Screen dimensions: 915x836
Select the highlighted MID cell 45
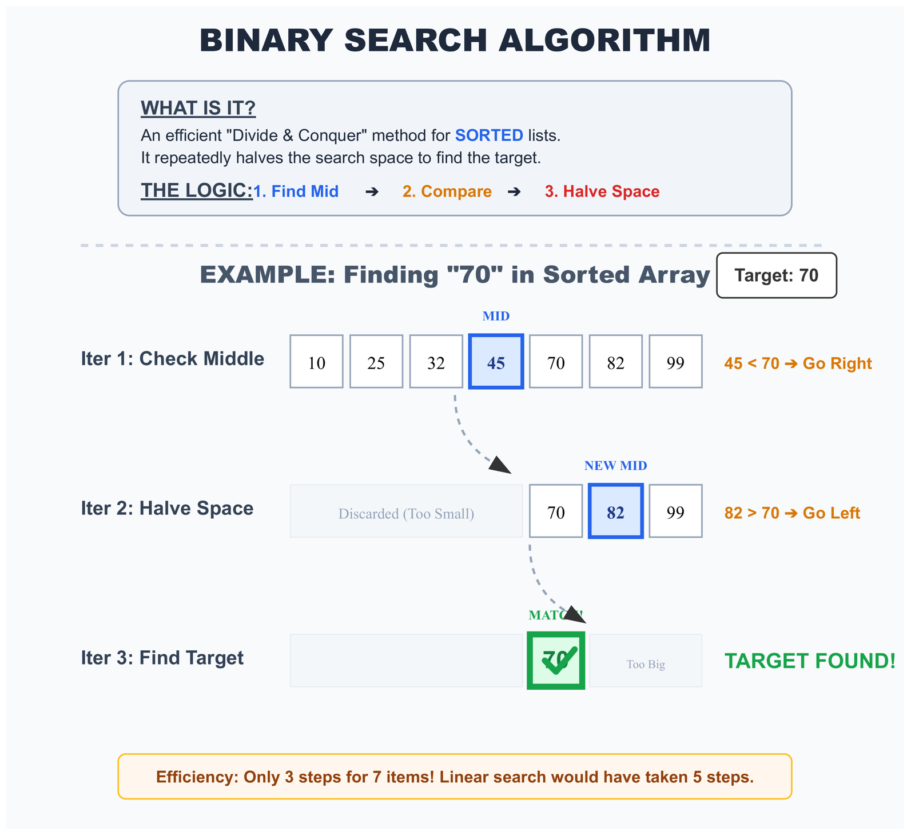[x=496, y=362]
